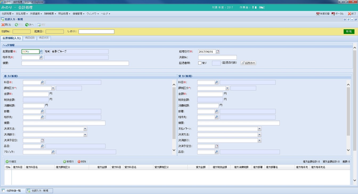This screenshot has width=358, height=194.
Task: Expand the 貸方 決済方法 dropdown
Action: click(x=259, y=135)
